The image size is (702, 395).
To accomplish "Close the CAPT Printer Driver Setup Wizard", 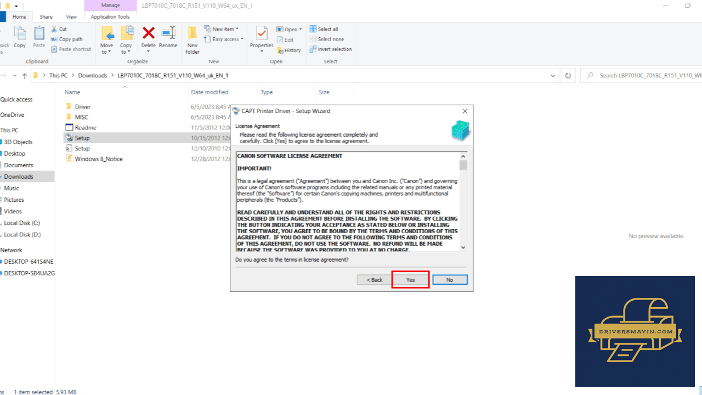I will (x=465, y=111).
